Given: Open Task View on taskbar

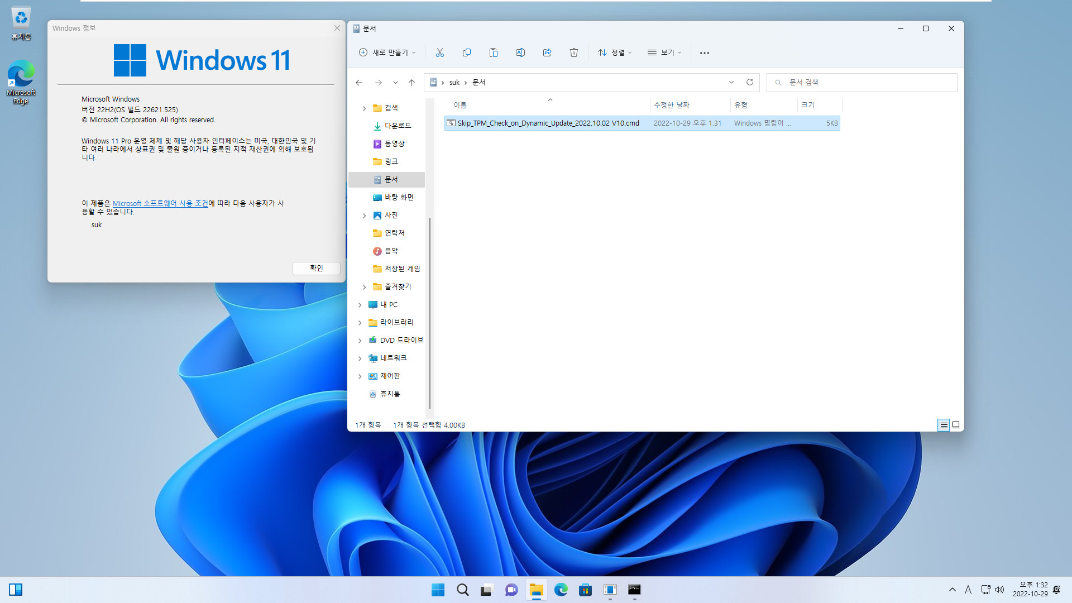Looking at the screenshot, I should [x=487, y=590].
